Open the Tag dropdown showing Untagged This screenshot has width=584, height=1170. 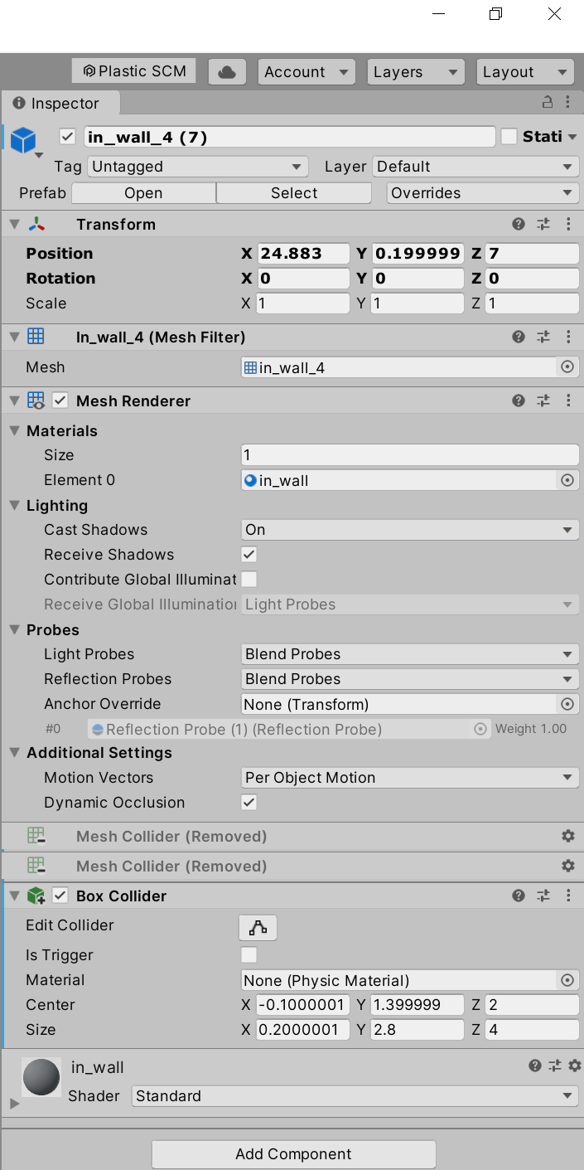point(197,167)
